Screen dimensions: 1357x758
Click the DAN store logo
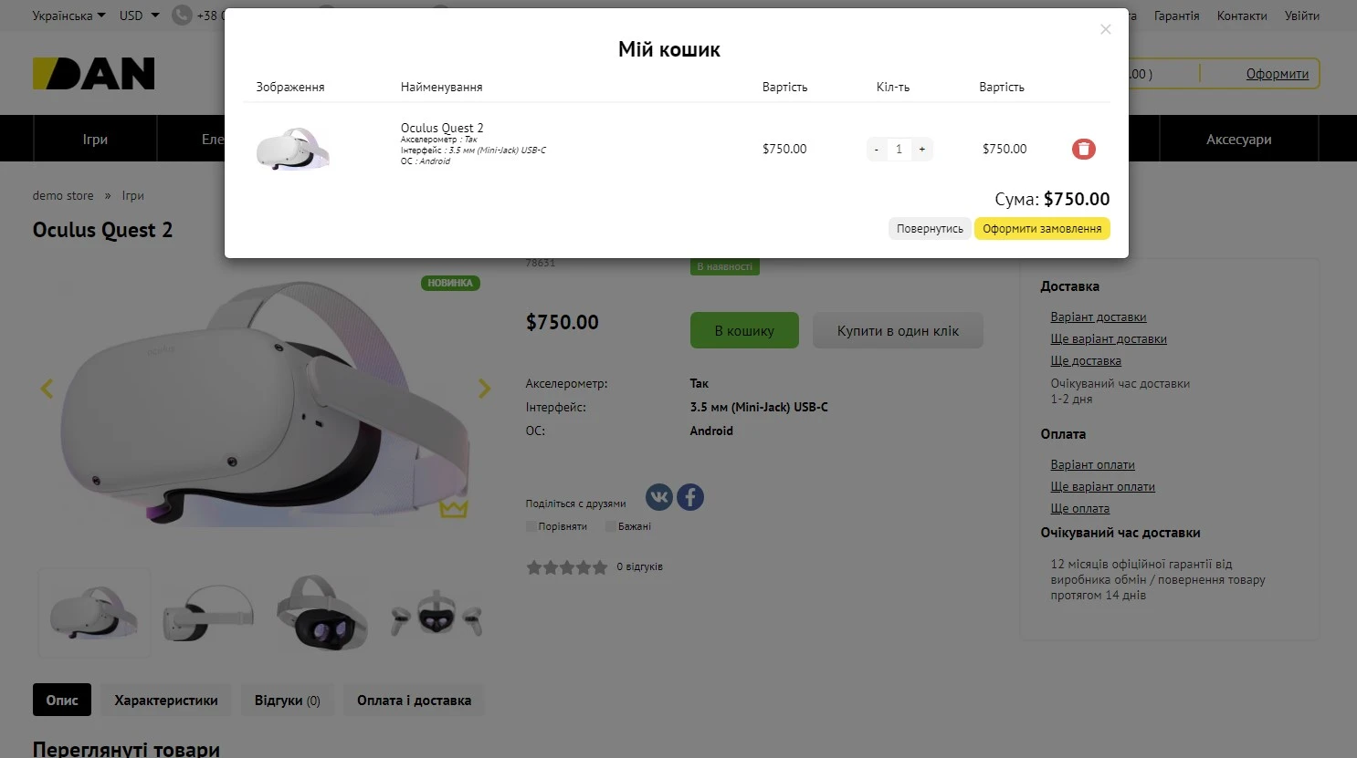[x=94, y=74]
